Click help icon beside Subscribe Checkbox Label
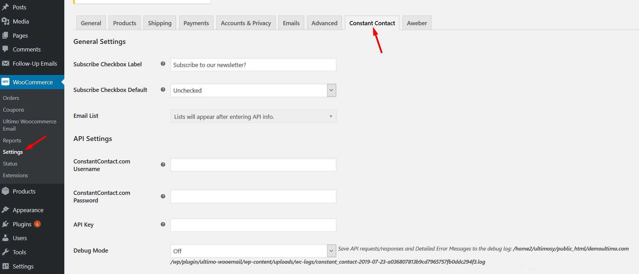This screenshot has width=639, height=274. [x=163, y=64]
